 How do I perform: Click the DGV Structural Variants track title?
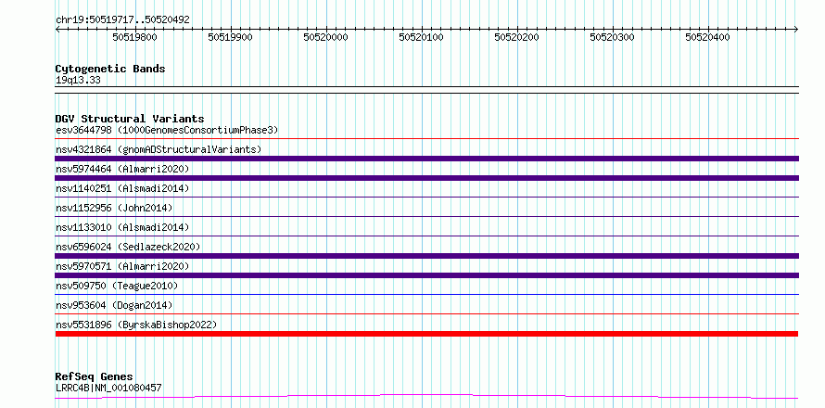130,119
